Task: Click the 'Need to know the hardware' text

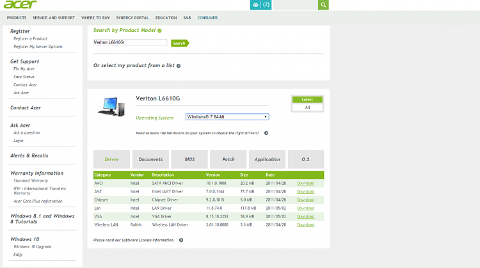Action: coord(198,133)
